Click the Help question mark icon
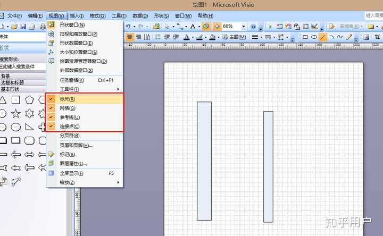 point(253,27)
